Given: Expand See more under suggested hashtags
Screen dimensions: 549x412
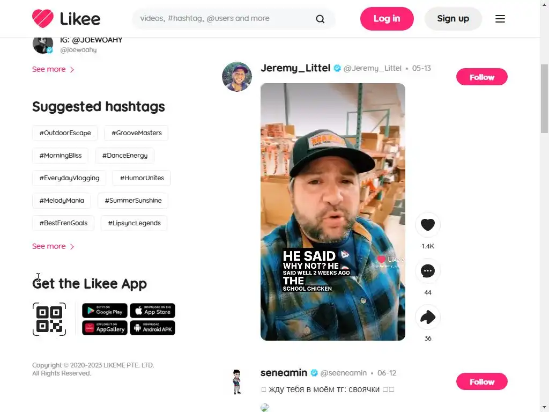Looking at the screenshot, I should coord(53,246).
